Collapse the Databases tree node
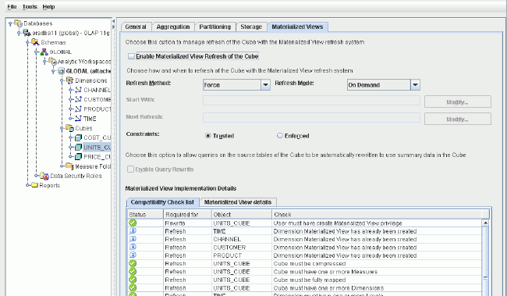 point(10,23)
